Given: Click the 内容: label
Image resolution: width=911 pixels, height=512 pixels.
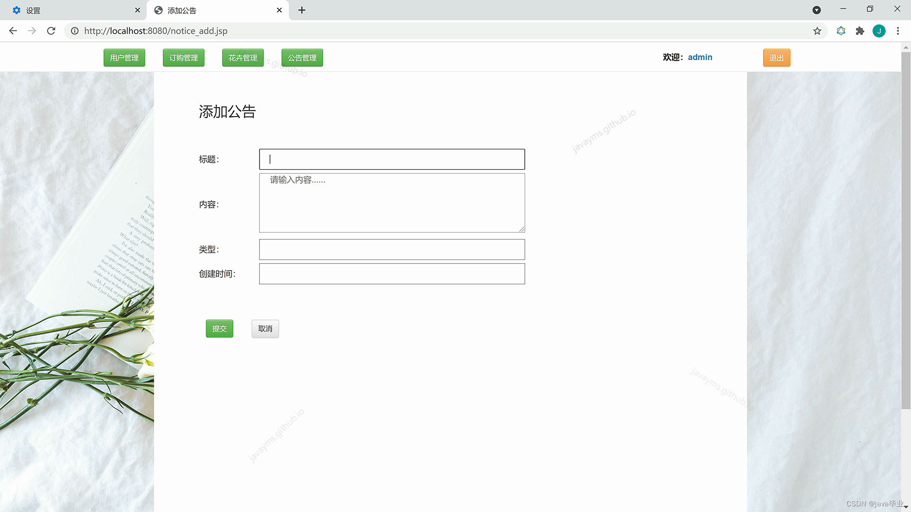Looking at the screenshot, I should 209,204.
